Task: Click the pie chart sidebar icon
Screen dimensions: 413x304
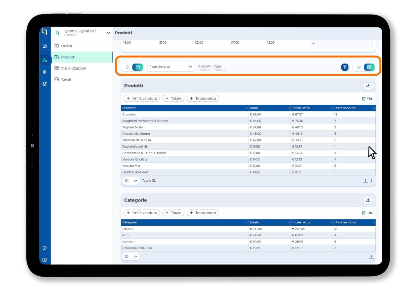Action: pyautogui.click(x=45, y=84)
